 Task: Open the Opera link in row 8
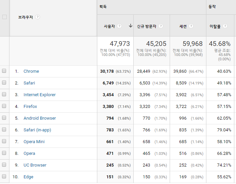coord(29,154)
